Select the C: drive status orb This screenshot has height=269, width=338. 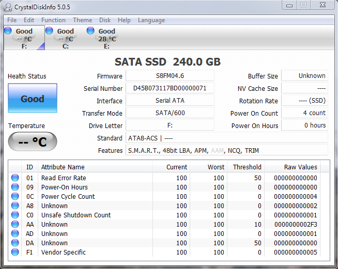coord(50,31)
